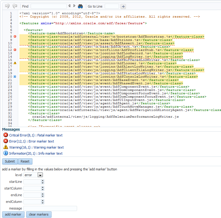
Task: Click the Go to Line arrow button
Action: coord(123,6)
